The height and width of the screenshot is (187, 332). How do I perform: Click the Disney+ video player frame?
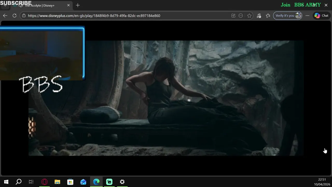(166, 98)
